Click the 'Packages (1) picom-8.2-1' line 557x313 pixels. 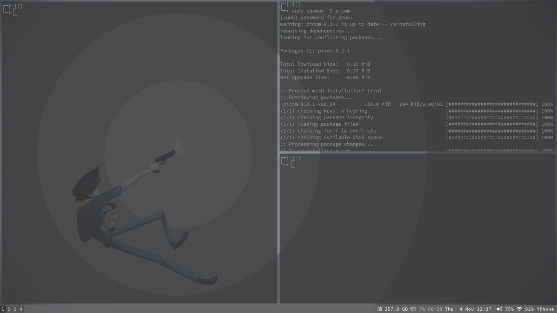pyautogui.click(x=315, y=51)
